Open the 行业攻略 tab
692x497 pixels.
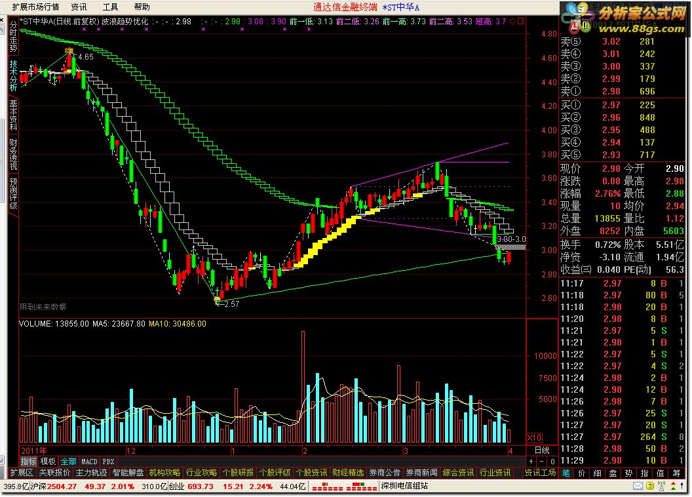[201, 473]
